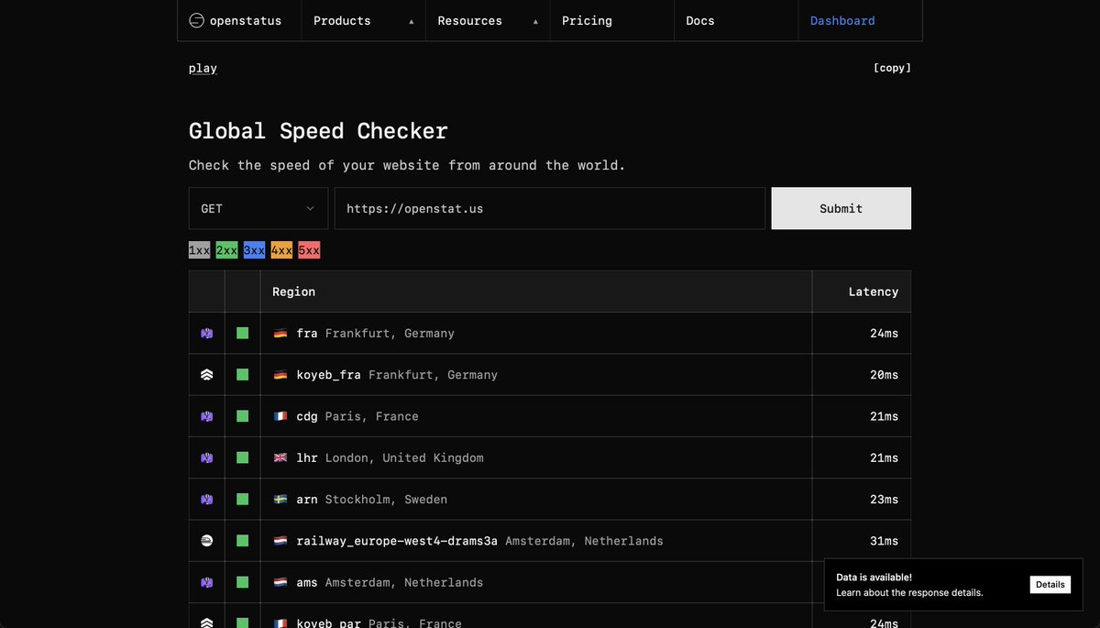This screenshot has height=628, width=1100.
Task: Open the GET request method dropdown
Action: pyautogui.click(x=258, y=208)
